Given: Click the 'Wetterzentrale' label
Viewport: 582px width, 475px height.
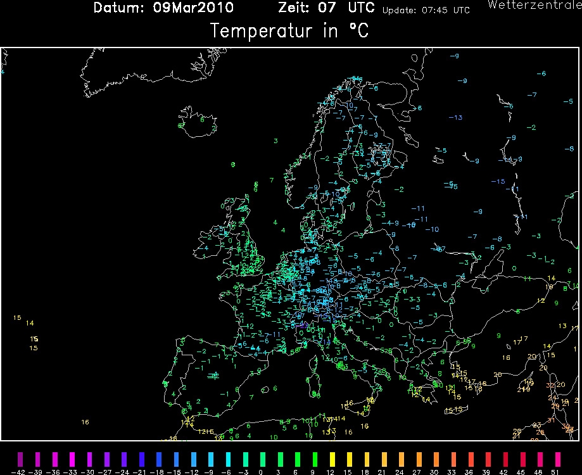Looking at the screenshot, I should click(x=535, y=5).
